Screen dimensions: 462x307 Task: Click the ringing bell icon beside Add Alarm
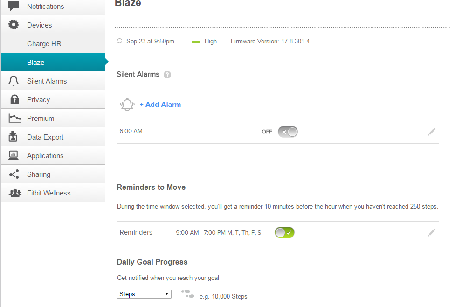click(127, 105)
